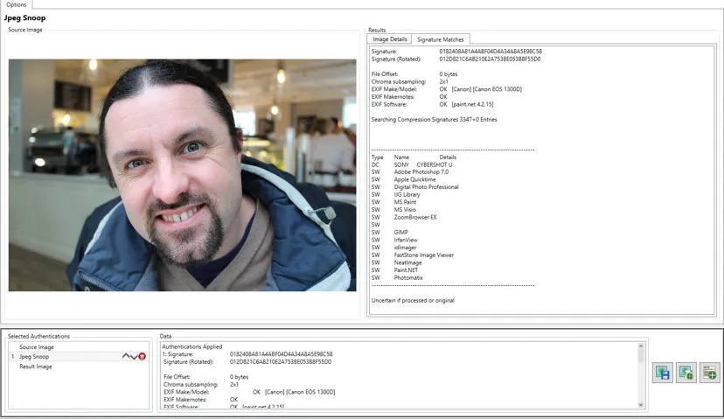
Task: Click the source image photo preview
Action: tap(183, 175)
